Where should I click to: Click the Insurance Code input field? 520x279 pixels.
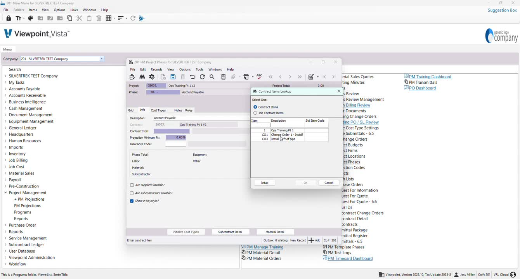tap(176, 144)
